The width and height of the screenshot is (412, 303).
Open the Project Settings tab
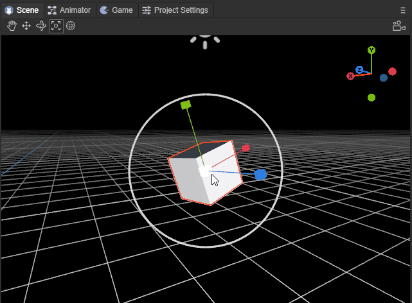click(x=175, y=10)
